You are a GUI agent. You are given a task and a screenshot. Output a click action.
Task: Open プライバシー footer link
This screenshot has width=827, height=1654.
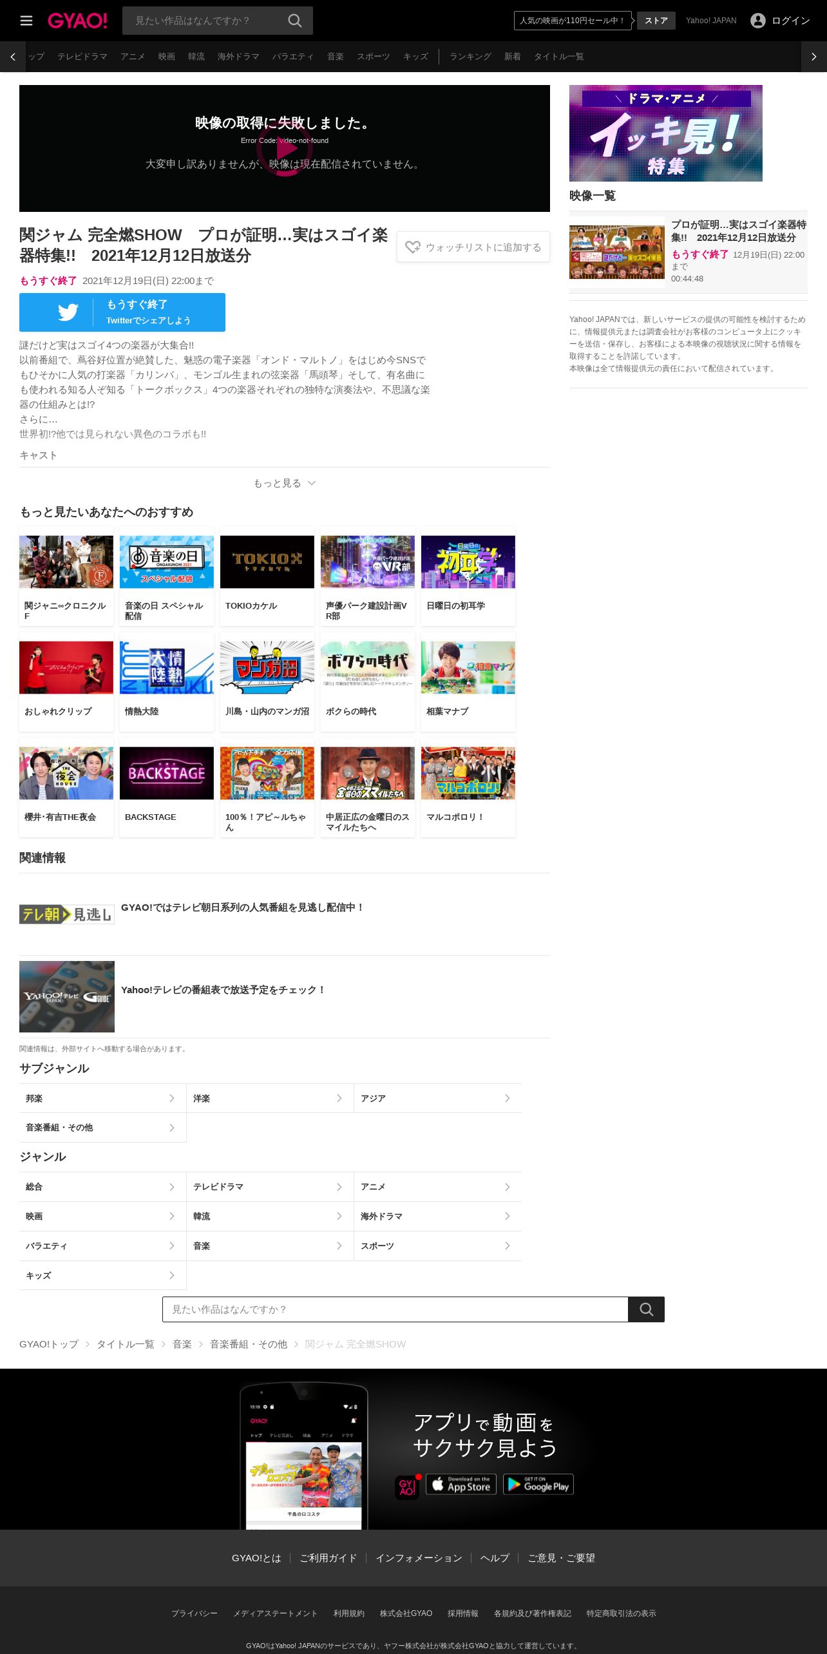pos(195,1613)
